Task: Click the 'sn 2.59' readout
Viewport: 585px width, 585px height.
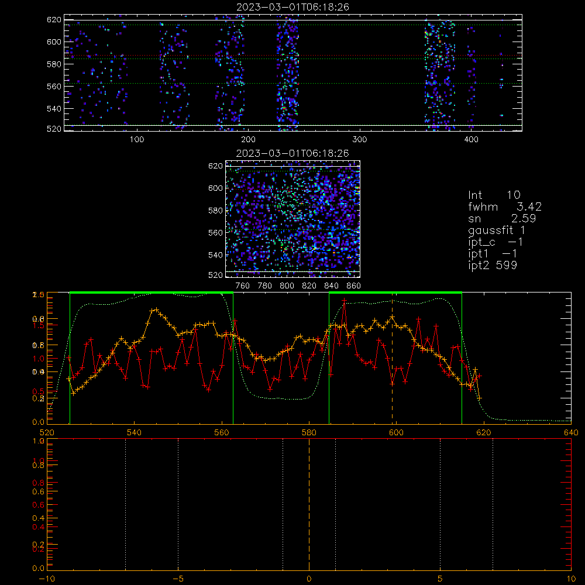Action: pos(502,218)
